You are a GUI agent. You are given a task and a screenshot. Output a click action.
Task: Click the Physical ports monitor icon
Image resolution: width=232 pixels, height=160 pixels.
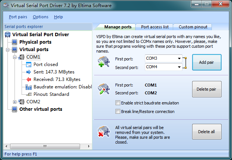pos(15,42)
